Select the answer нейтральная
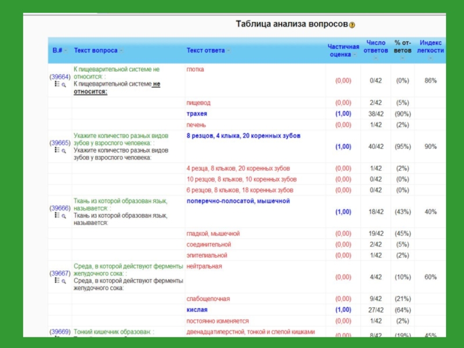 tap(204, 266)
